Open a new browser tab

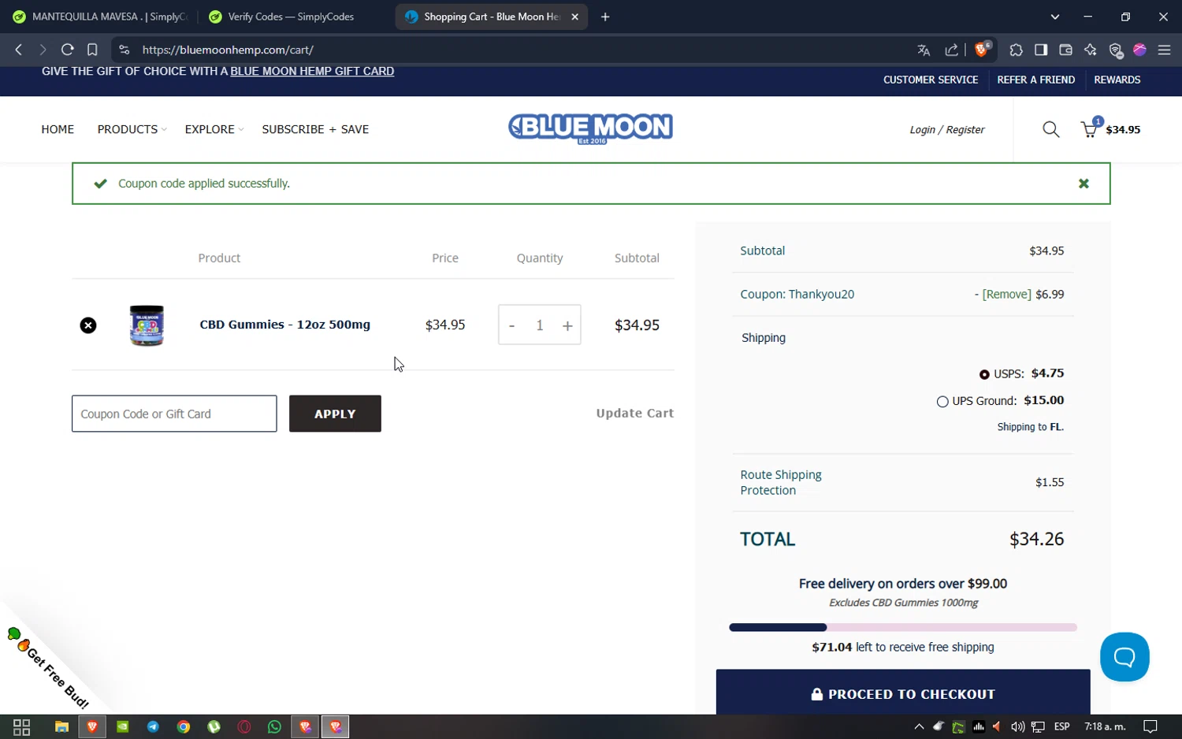tap(605, 17)
